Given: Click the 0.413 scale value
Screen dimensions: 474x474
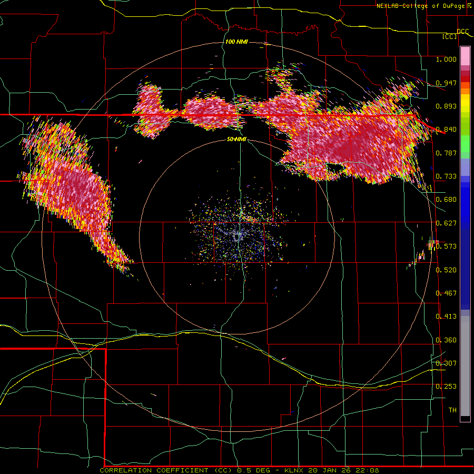Looking at the screenshot, I should tap(446, 317).
